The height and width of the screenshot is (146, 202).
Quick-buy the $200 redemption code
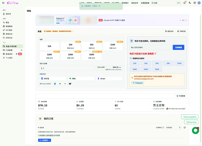135,69
